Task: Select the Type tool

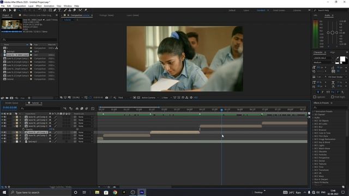Action: pos(59,10)
